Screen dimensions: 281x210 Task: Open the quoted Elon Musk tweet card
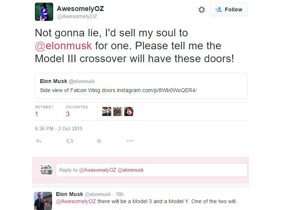point(141,86)
